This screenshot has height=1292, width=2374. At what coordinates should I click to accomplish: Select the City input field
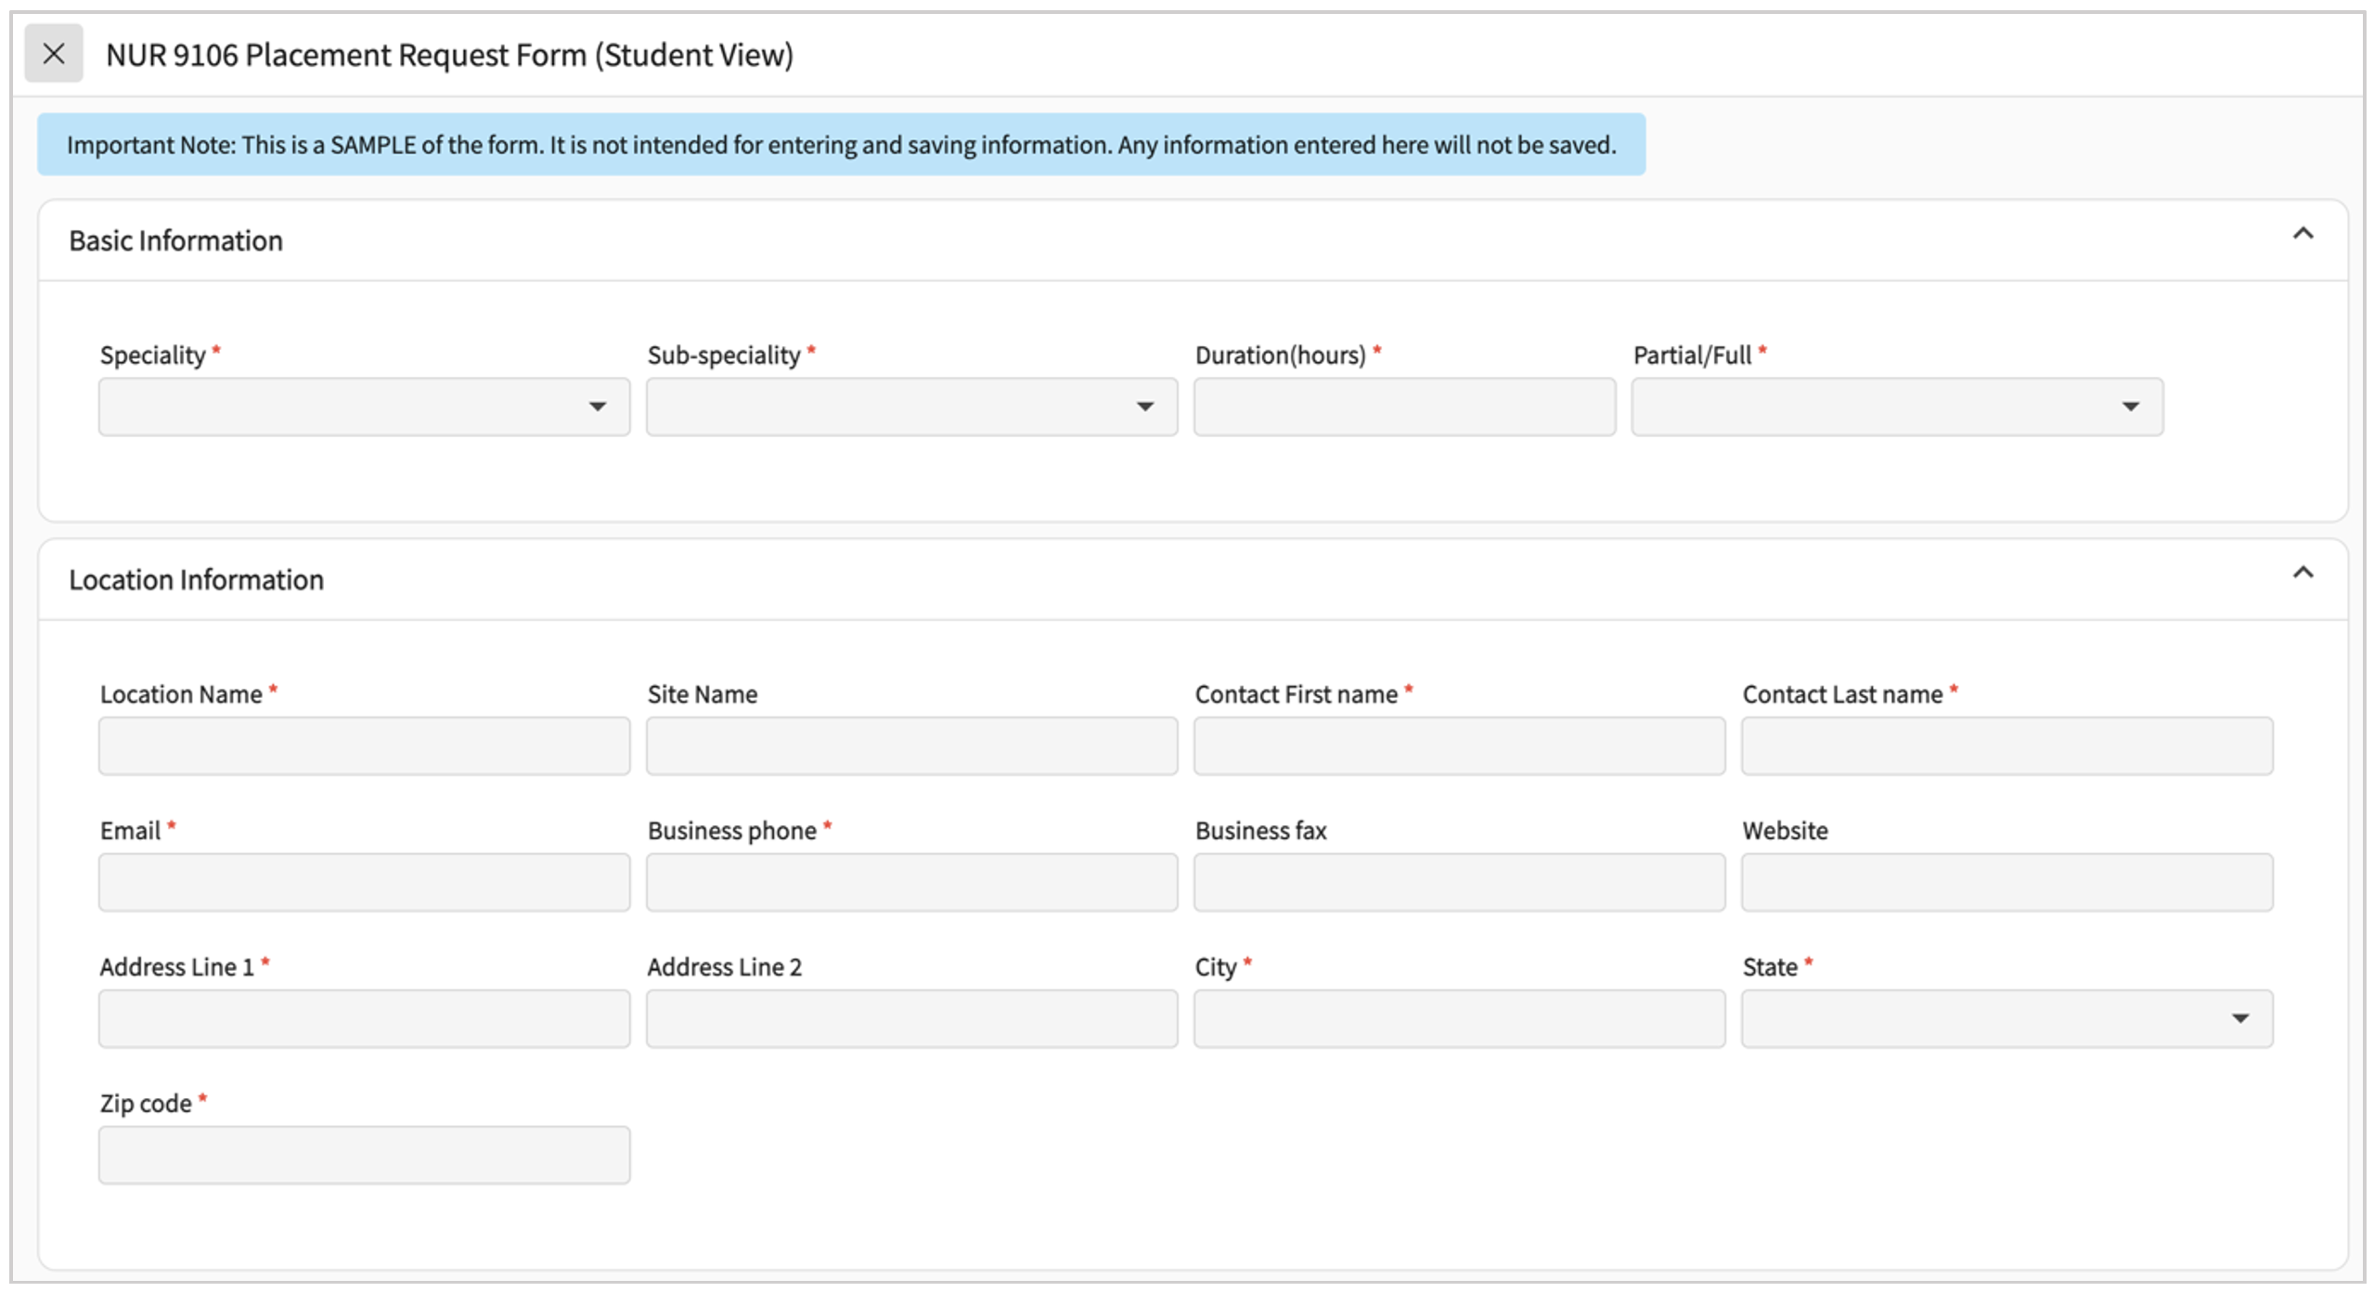[x=1459, y=1018]
